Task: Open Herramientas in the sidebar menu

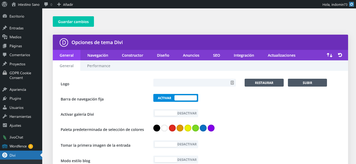Action: click(x=20, y=117)
